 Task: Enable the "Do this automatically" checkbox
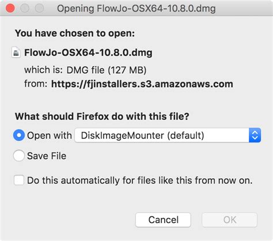(19, 180)
